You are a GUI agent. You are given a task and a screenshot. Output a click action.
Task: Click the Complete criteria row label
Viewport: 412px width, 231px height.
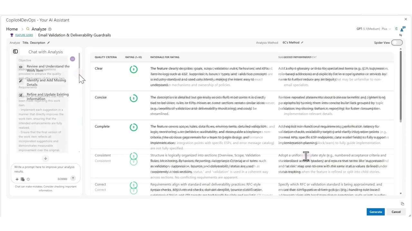102,126
